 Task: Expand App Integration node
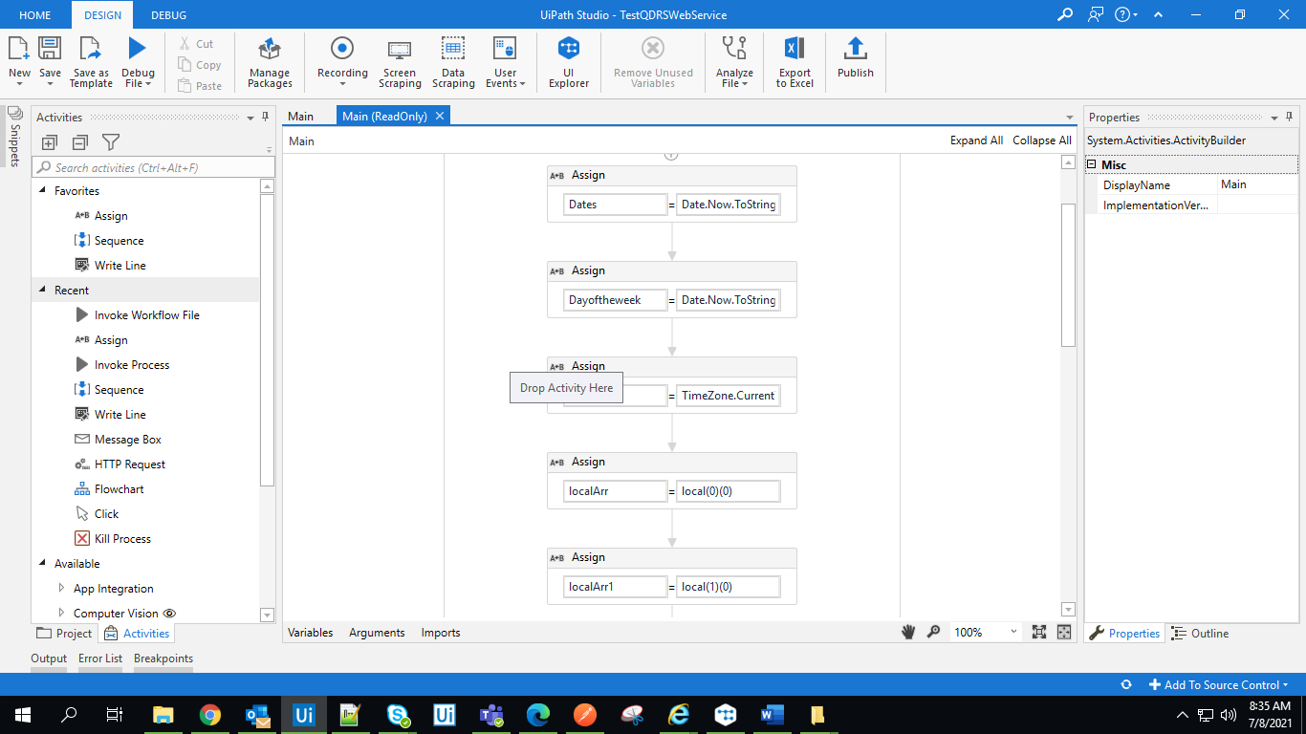coord(61,588)
